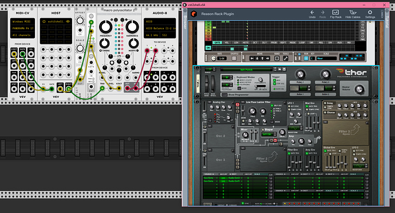Viewport: 395px width, 213px height.
Task: Click Undo in Reason Rack Plugin toolbar
Action: (x=312, y=14)
